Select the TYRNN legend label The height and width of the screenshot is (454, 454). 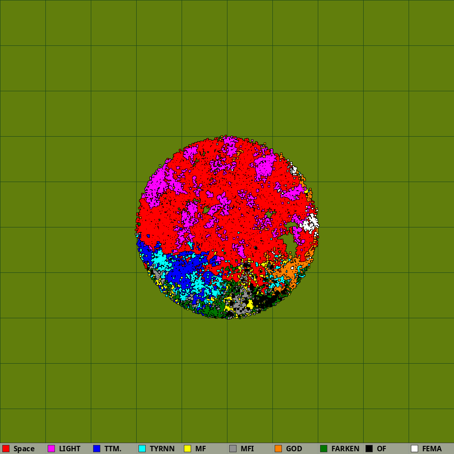tap(162, 449)
